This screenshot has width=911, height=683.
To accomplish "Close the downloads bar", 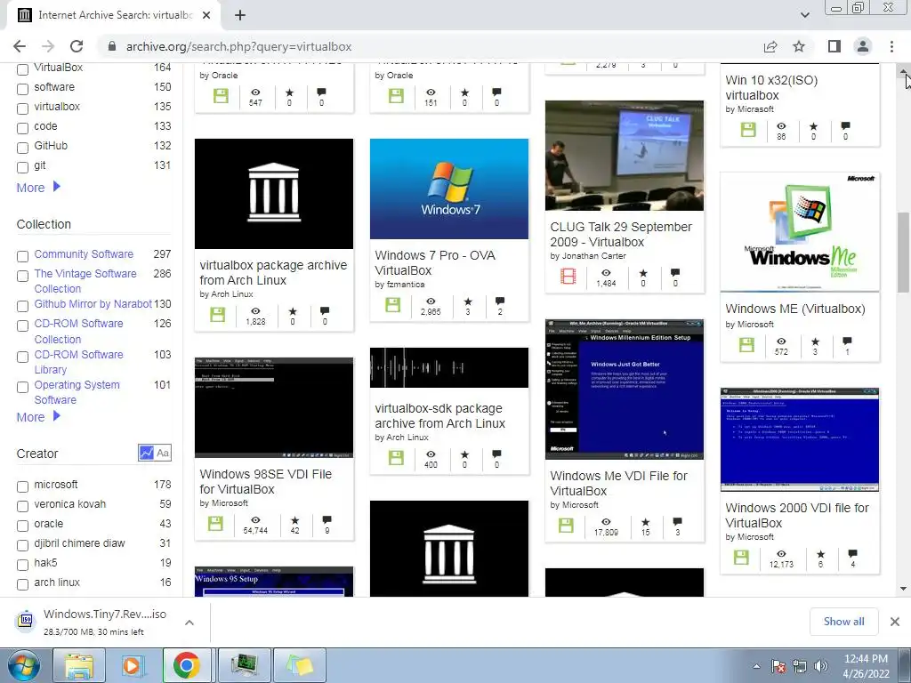I will pos(895,622).
